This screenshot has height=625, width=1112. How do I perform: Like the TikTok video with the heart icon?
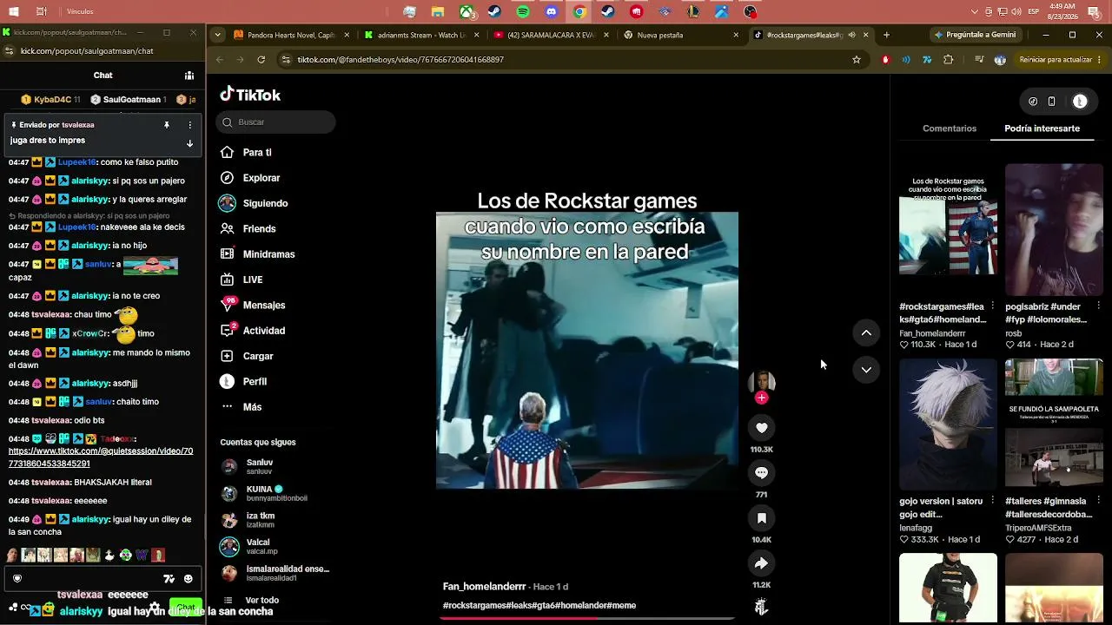coord(761,428)
